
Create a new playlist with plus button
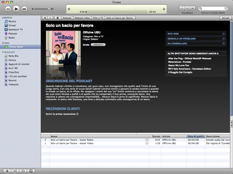click(6, 171)
